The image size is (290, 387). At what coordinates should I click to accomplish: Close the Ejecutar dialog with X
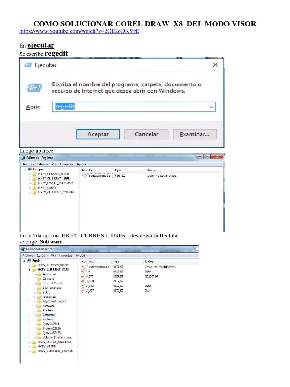click(215, 65)
